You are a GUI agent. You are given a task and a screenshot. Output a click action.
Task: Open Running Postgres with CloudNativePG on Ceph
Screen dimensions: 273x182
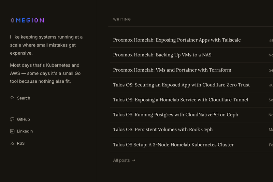click(x=175, y=115)
